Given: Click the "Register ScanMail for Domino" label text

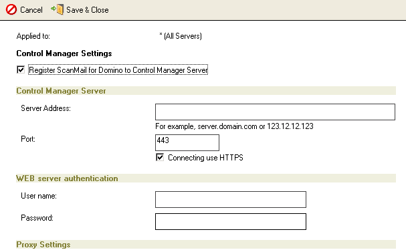Looking at the screenshot, I should [x=118, y=70].
